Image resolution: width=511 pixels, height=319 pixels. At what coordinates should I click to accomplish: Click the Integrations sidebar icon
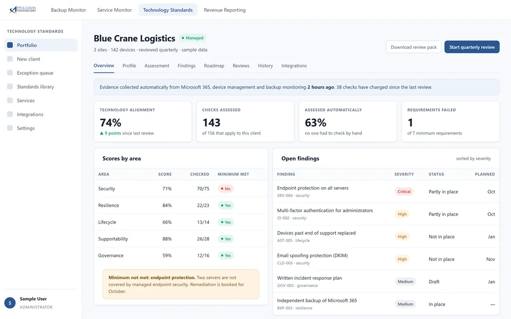10,114
